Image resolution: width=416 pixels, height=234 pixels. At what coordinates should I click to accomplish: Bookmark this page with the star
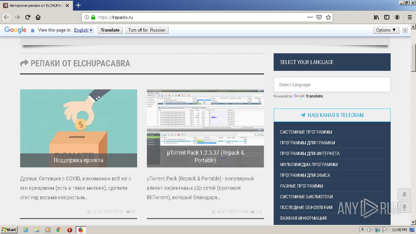pyautogui.click(x=328, y=17)
